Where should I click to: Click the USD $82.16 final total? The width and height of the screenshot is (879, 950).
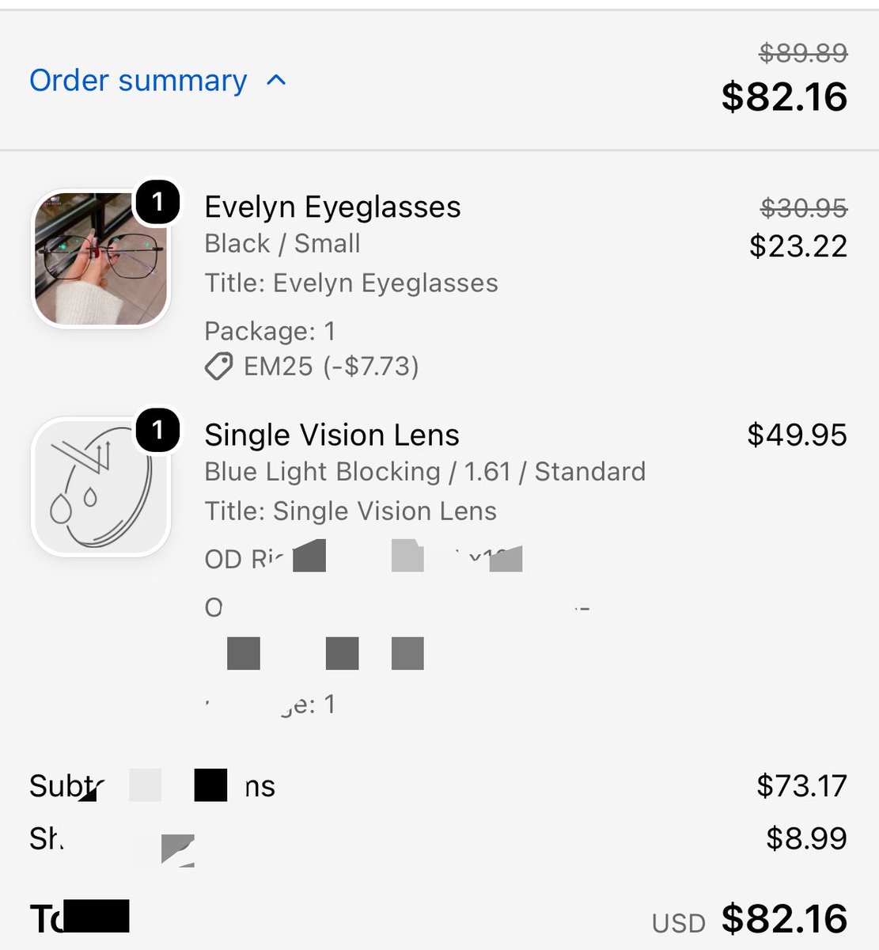[750, 919]
